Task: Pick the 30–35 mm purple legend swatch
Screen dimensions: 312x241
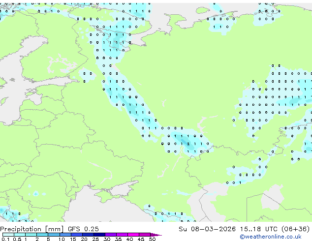Action: coord(111,235)
